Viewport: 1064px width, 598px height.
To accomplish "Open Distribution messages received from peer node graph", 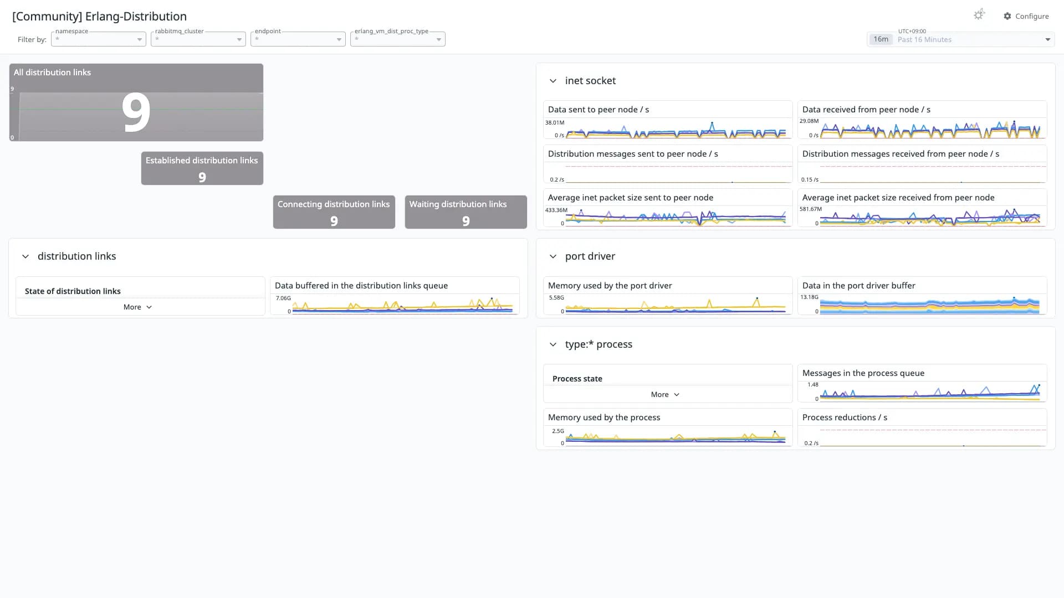I will coord(922,164).
